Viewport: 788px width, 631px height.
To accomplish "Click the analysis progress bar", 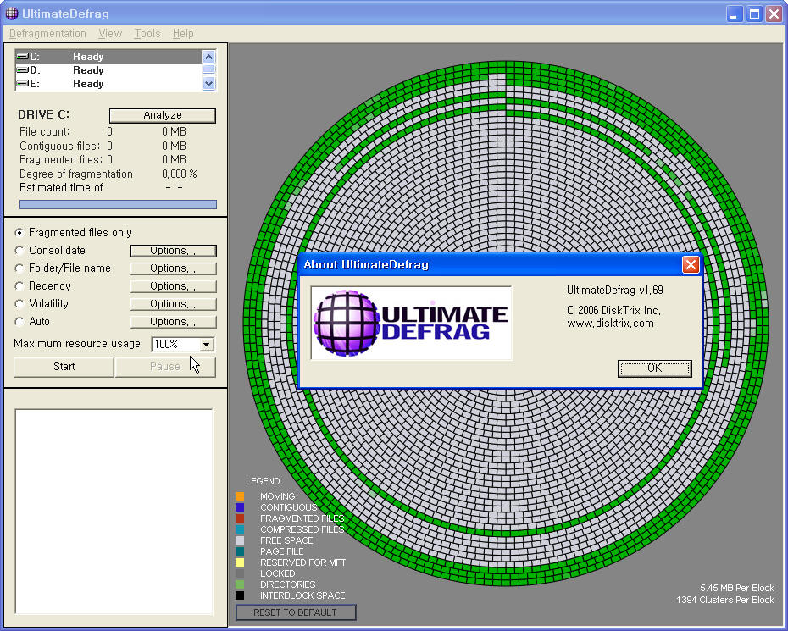I will tap(118, 204).
